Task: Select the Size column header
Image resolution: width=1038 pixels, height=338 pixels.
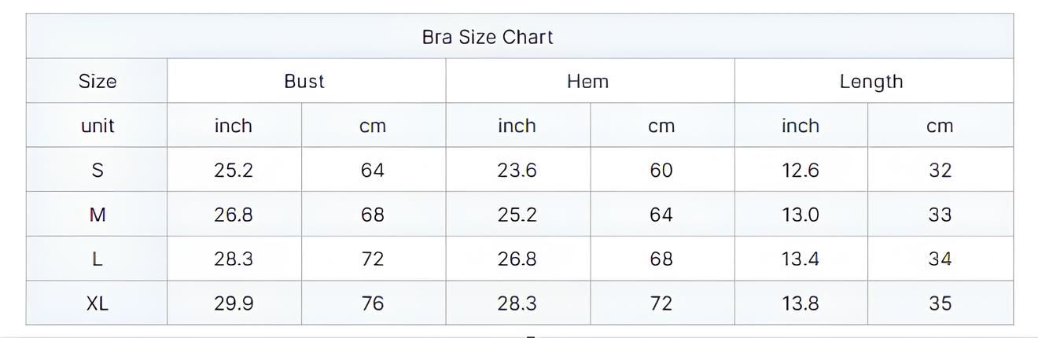Action: 97,81
